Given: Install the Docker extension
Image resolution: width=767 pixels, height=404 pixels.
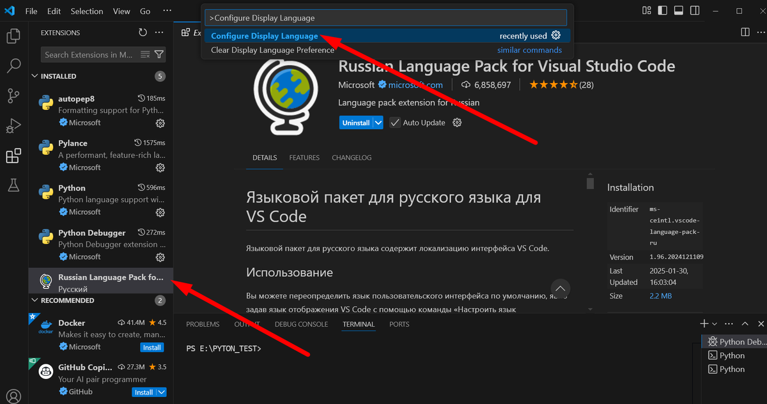Looking at the screenshot, I should pyautogui.click(x=152, y=347).
